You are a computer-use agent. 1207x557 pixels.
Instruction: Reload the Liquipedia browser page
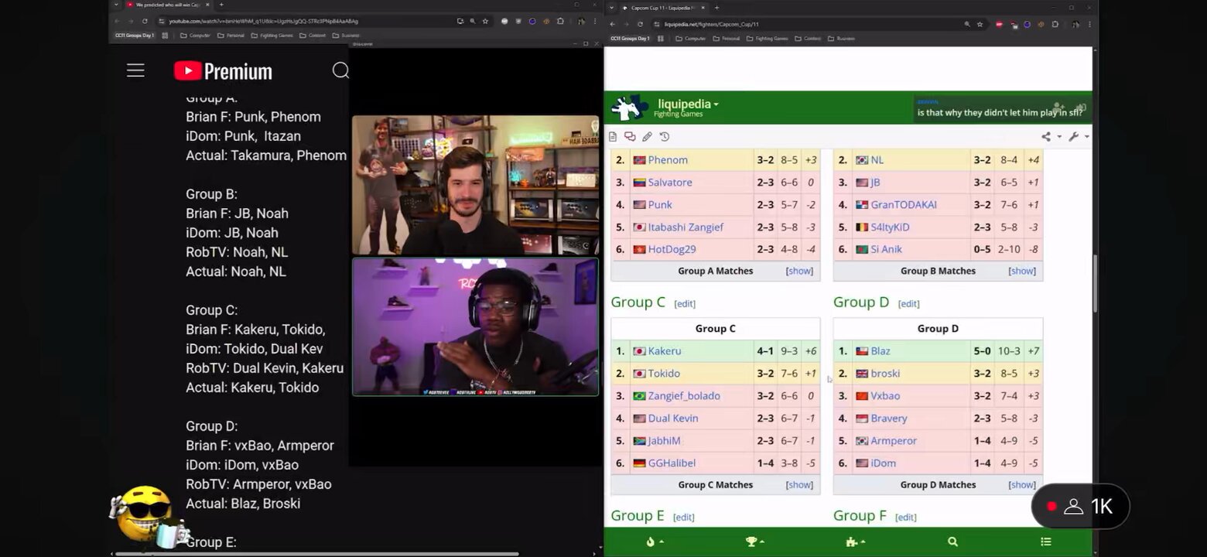click(x=640, y=24)
